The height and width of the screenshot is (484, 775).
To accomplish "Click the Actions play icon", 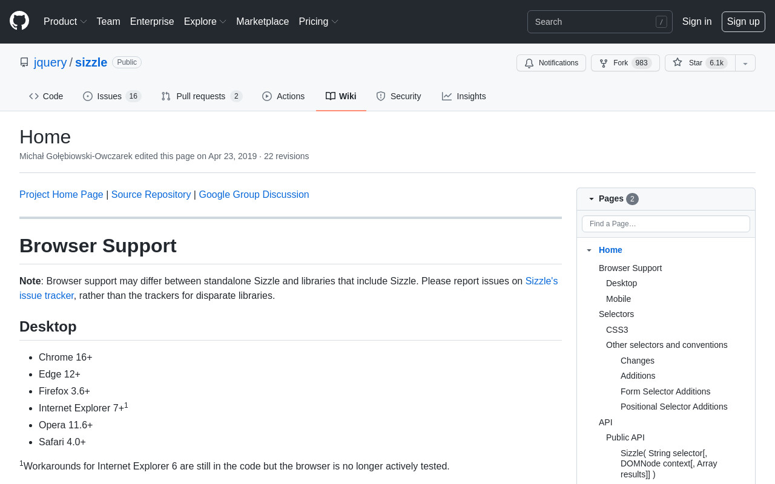I will click(267, 96).
